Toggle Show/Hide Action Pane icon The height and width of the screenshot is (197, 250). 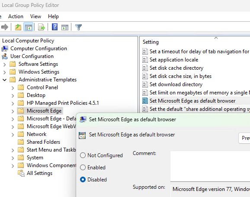pyautogui.click(x=65, y=27)
